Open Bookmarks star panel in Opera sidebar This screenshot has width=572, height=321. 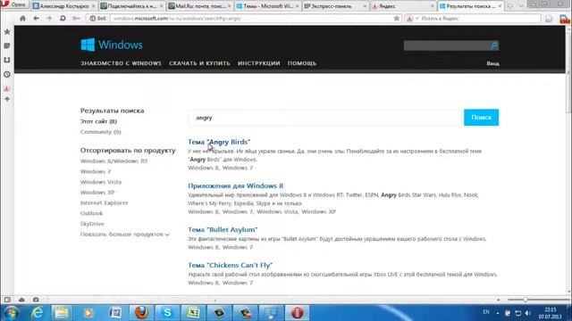(x=7, y=32)
